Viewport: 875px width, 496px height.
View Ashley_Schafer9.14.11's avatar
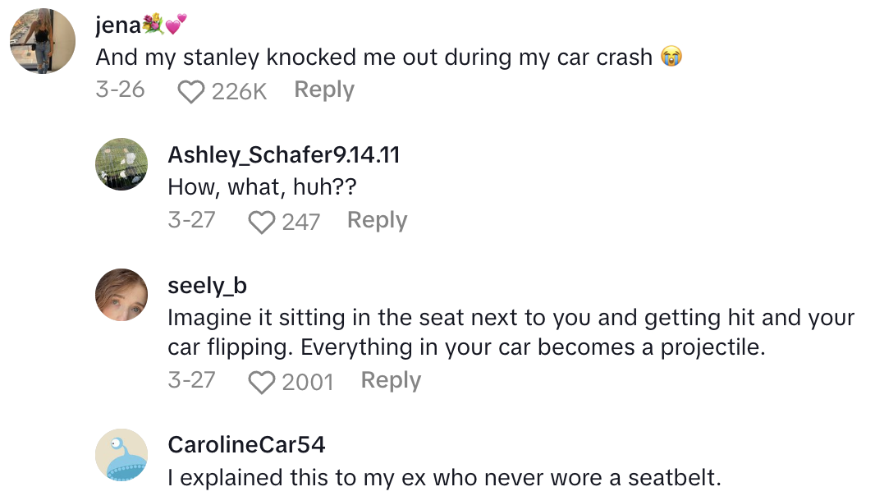(x=122, y=164)
